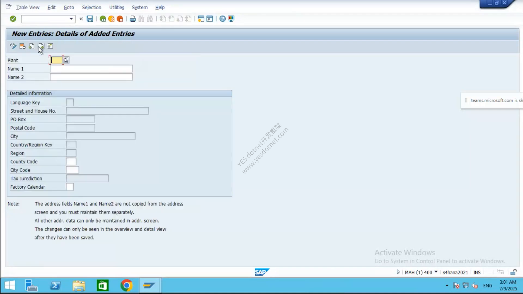Click the Name 1 input field
Image resolution: width=523 pixels, height=294 pixels.
[91, 69]
